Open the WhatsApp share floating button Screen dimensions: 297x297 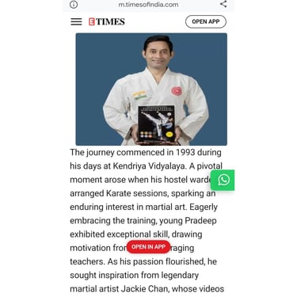(223, 180)
